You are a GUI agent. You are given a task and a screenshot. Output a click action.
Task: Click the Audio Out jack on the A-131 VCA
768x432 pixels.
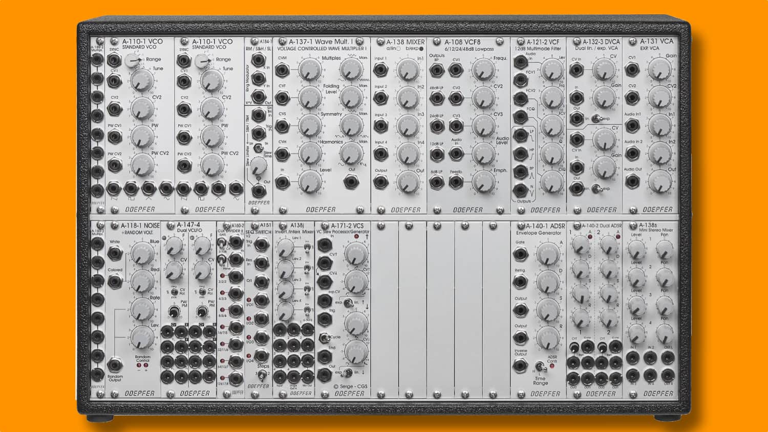[x=632, y=181]
